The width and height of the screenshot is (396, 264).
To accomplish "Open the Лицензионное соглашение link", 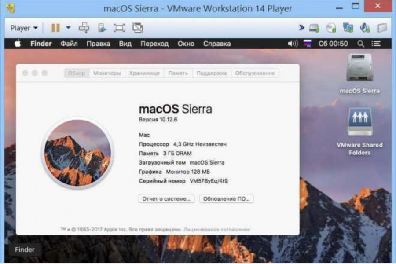I will tap(216, 229).
